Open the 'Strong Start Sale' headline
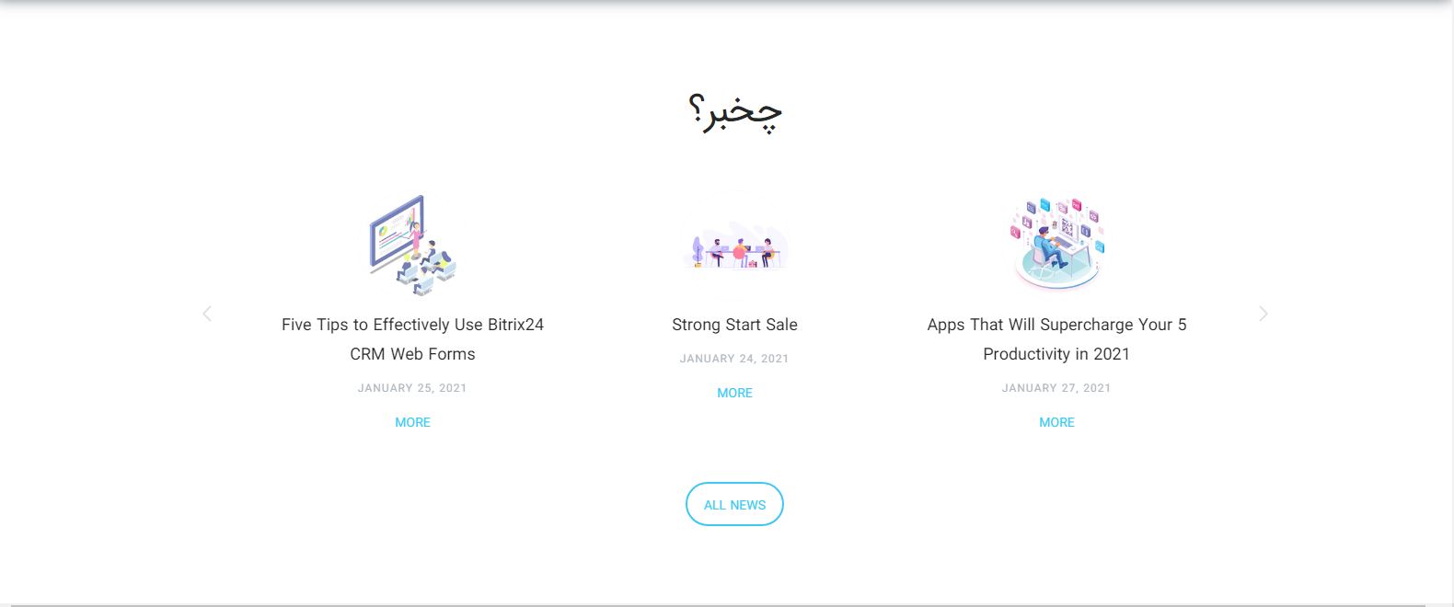 click(x=734, y=325)
